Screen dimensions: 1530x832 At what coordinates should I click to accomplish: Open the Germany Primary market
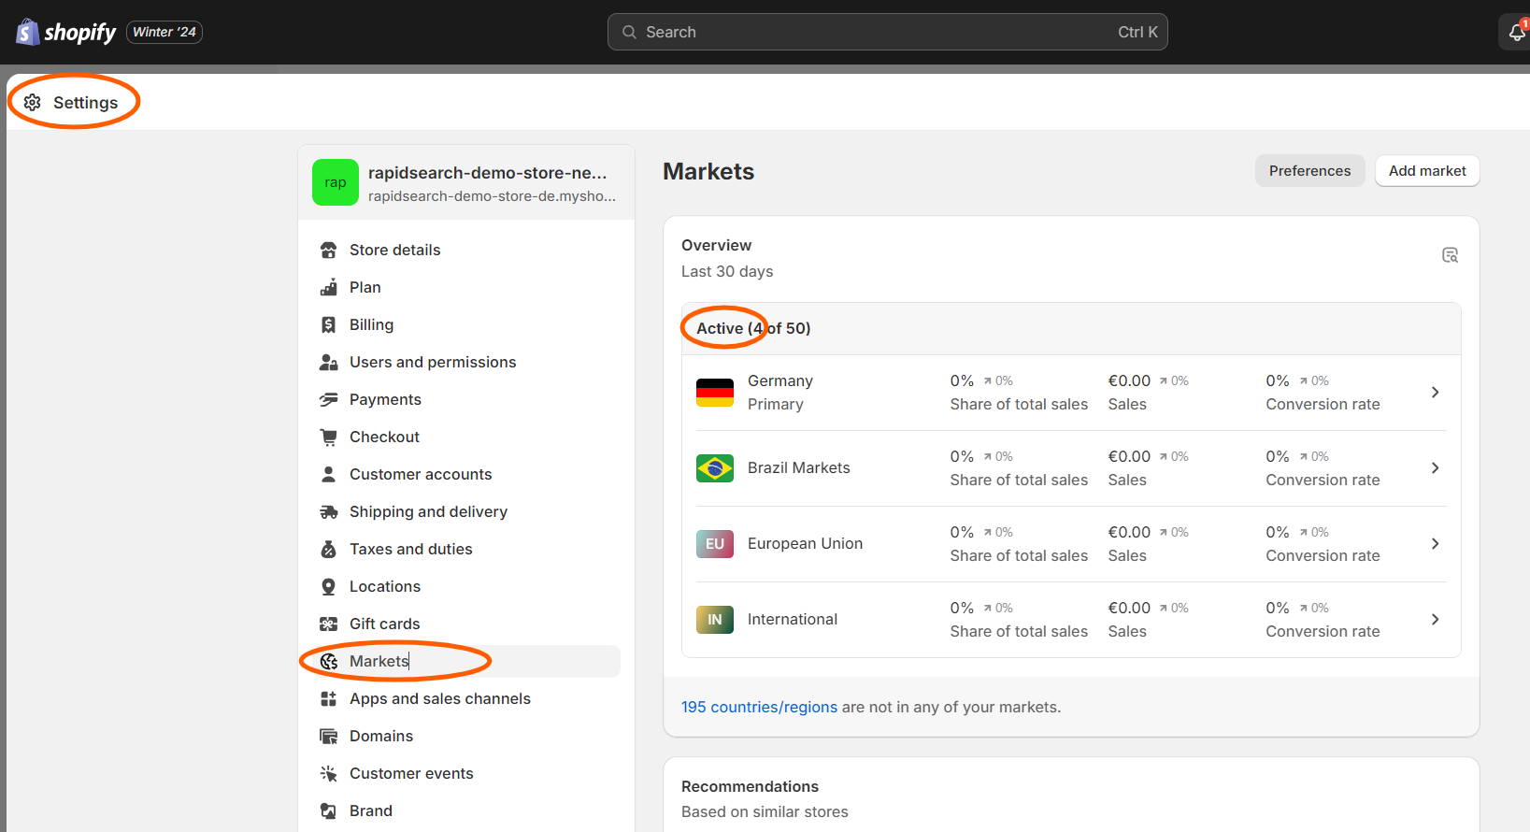coord(1071,393)
